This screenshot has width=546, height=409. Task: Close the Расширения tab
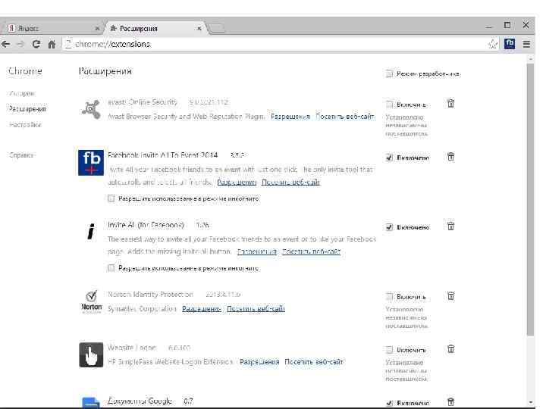click(x=199, y=29)
